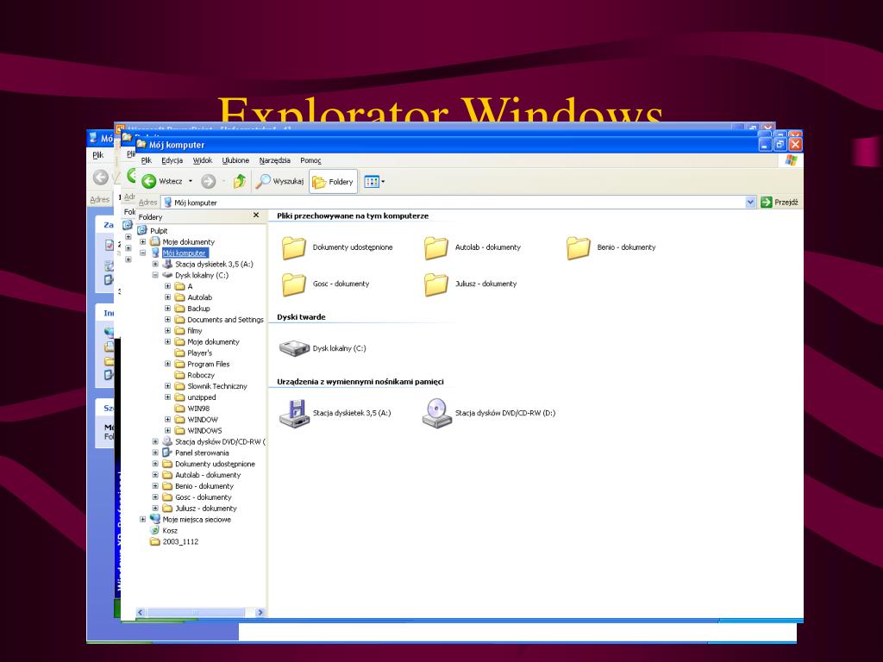Viewport: 883px width, 662px height.
Task: Click Dokumenty udostępnione folder icon in content
Action: (x=294, y=247)
